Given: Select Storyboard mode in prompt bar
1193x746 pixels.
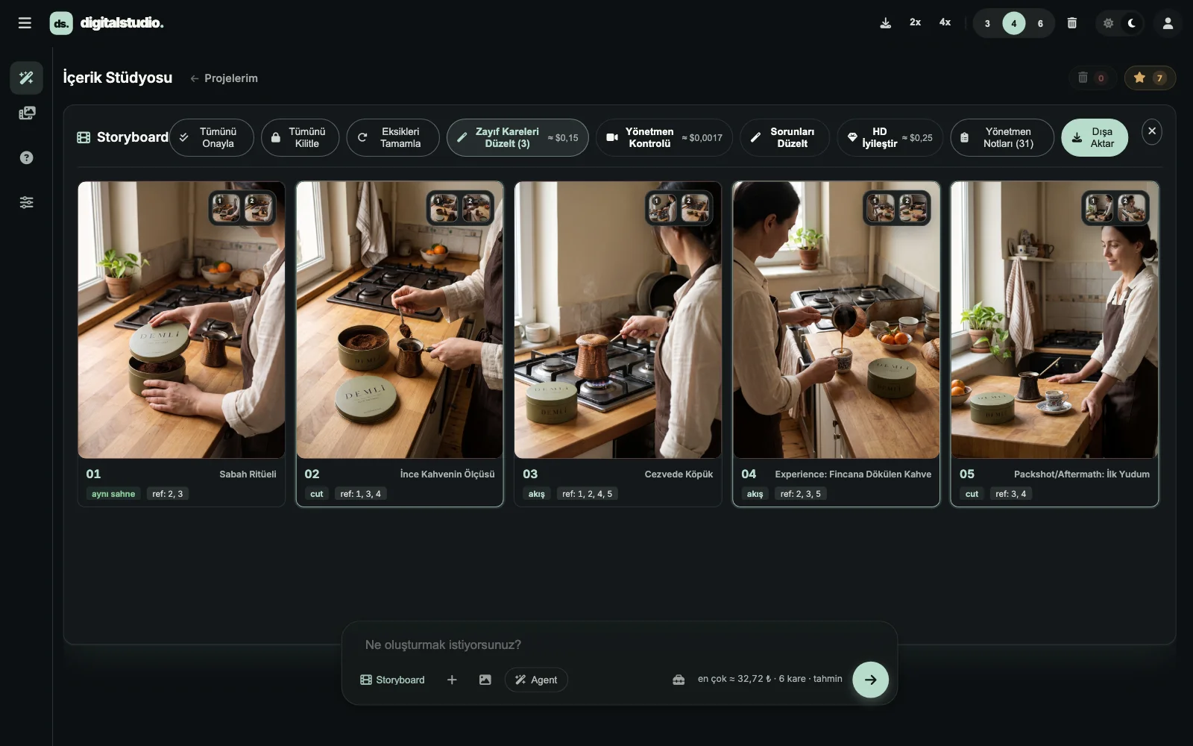Looking at the screenshot, I should [x=392, y=680].
